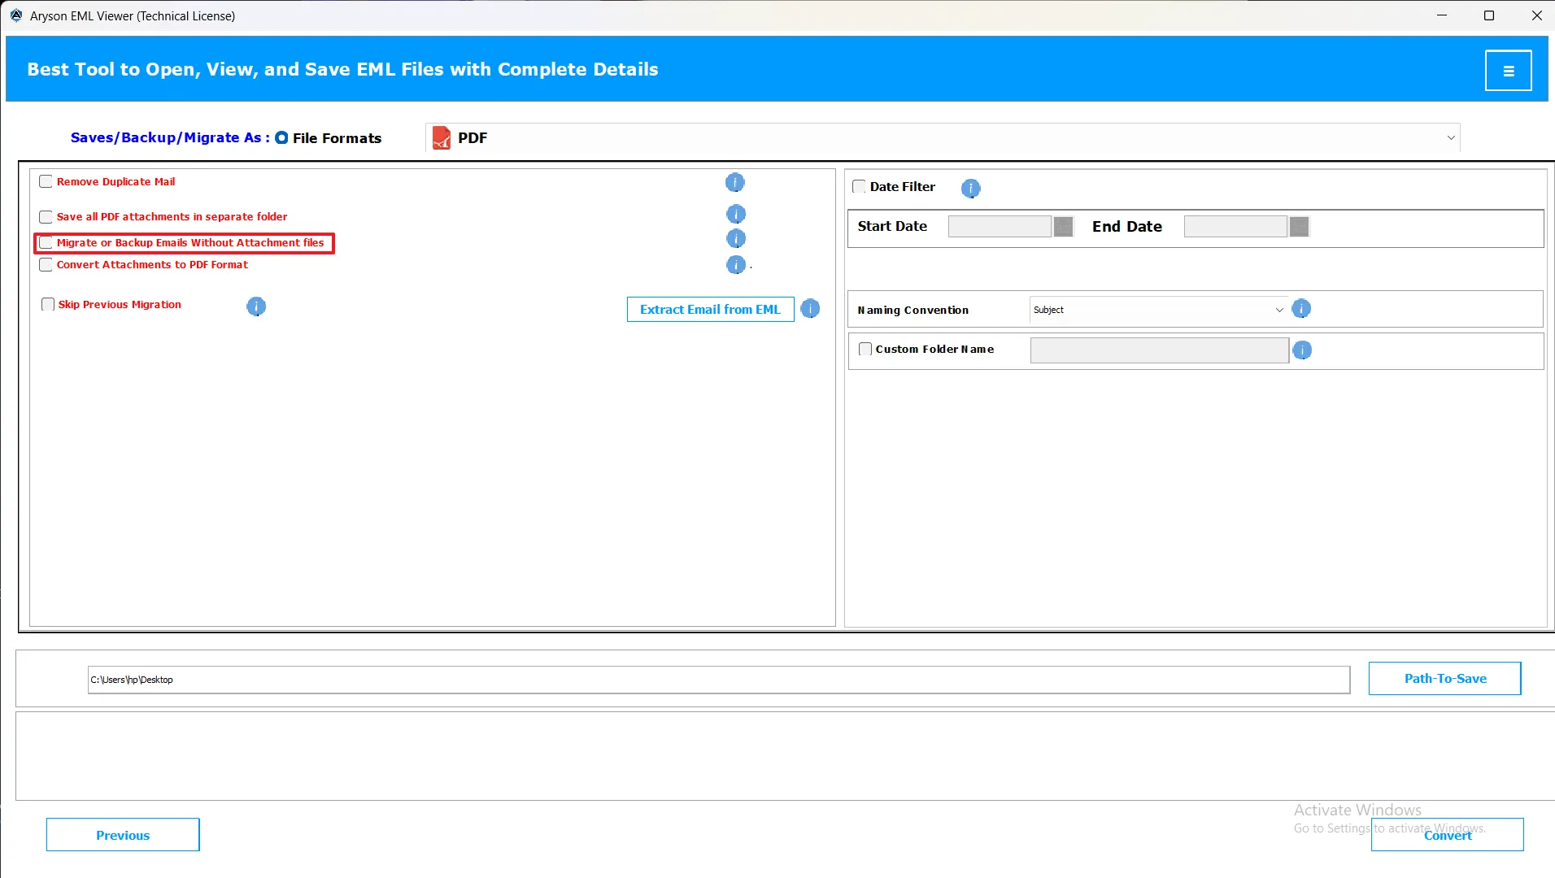Click info icon for PDF attachments separate folder
Image resolution: width=1555 pixels, height=878 pixels.
(x=735, y=215)
